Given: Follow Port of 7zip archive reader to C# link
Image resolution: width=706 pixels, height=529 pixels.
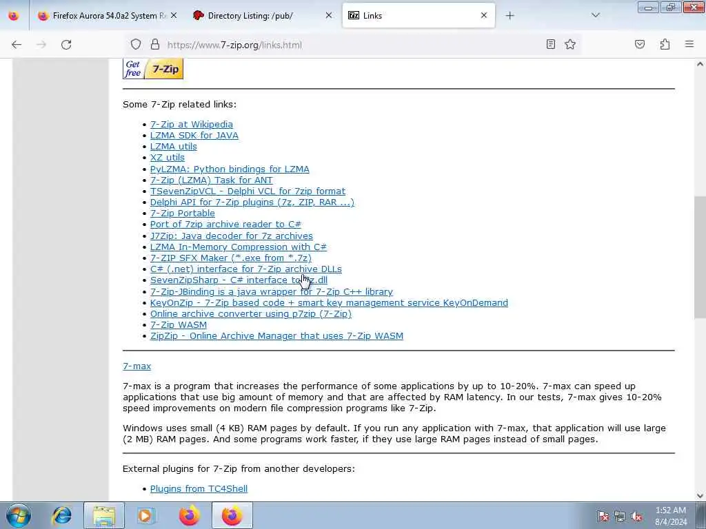Looking at the screenshot, I should (225, 225).
